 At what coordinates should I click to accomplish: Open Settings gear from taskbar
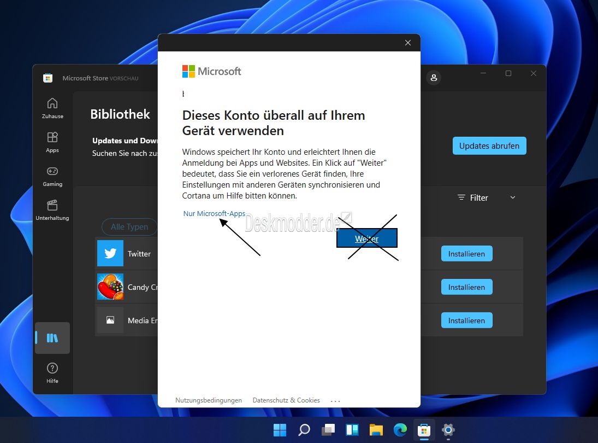pos(448,430)
